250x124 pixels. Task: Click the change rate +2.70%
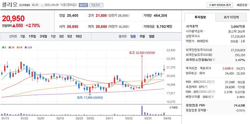tap(33, 26)
